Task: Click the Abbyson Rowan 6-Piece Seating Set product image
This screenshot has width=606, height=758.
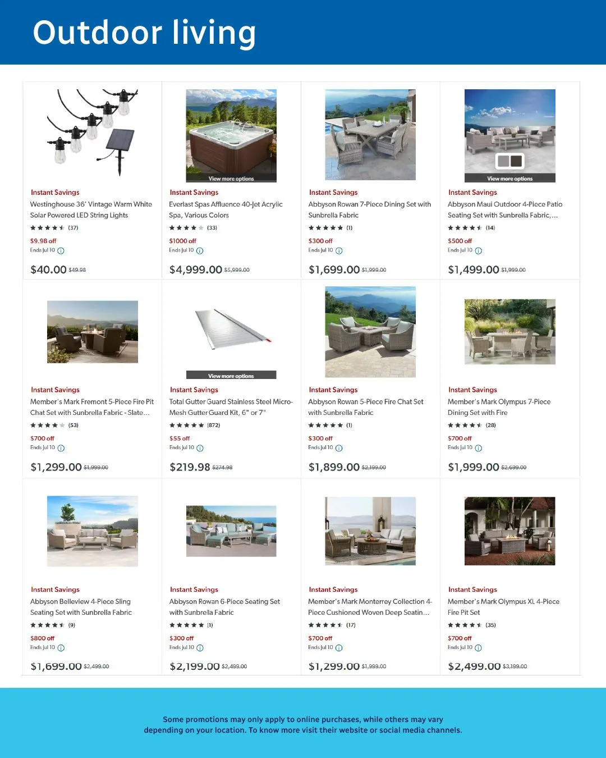Action: [231, 531]
